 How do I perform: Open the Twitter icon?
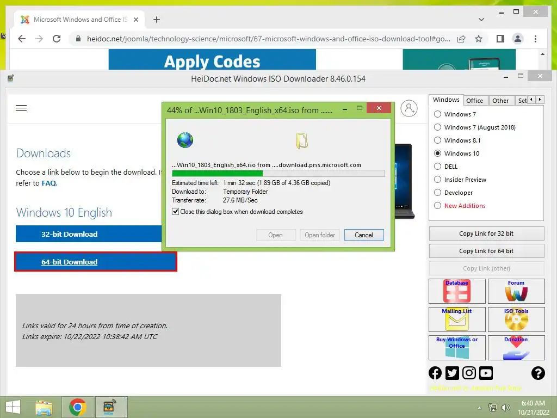pos(452,373)
